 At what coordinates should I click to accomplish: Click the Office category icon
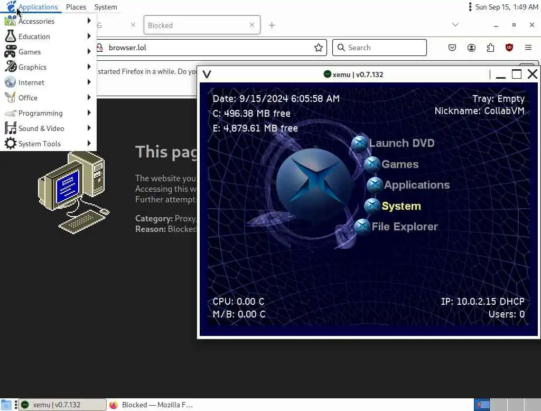(11, 97)
